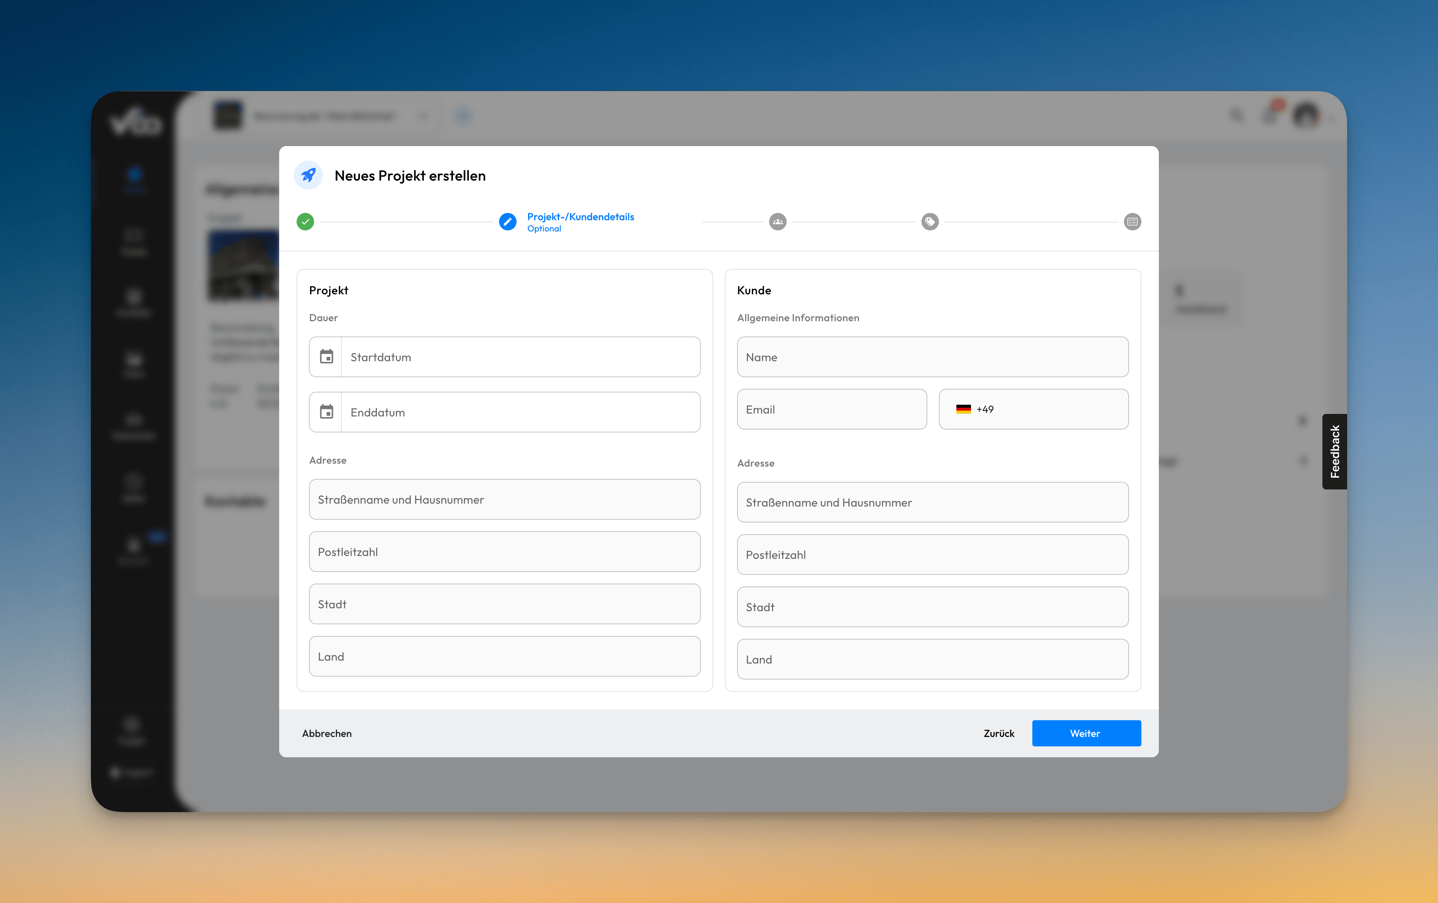Image resolution: width=1438 pixels, height=903 pixels.
Task: Click the blue pencil step indicator
Action: coord(507,221)
